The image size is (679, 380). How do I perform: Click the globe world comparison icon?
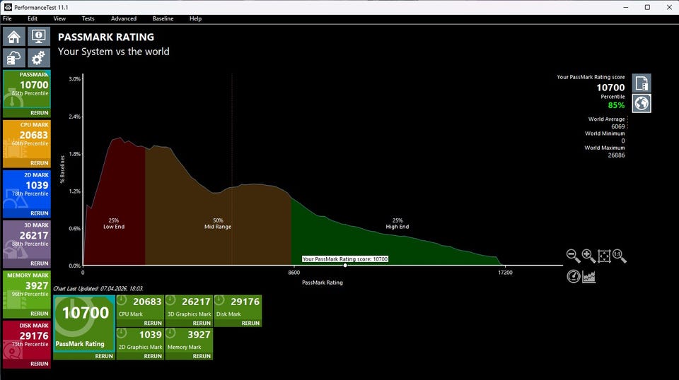coord(642,104)
